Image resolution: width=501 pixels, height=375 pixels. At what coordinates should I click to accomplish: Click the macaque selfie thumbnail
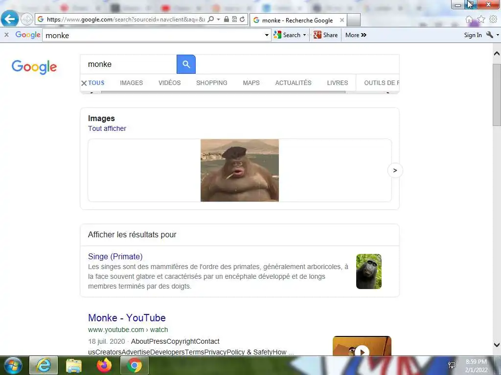[369, 271]
